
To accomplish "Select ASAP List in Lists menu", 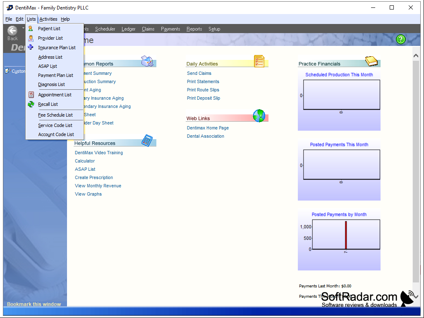I will (x=55, y=66).
